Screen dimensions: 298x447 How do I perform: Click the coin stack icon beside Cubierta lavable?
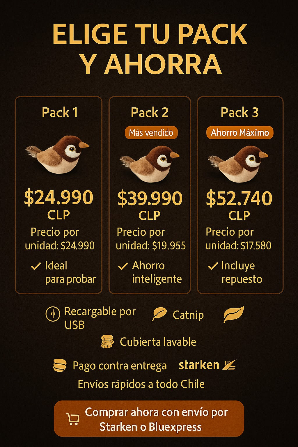(x=107, y=342)
